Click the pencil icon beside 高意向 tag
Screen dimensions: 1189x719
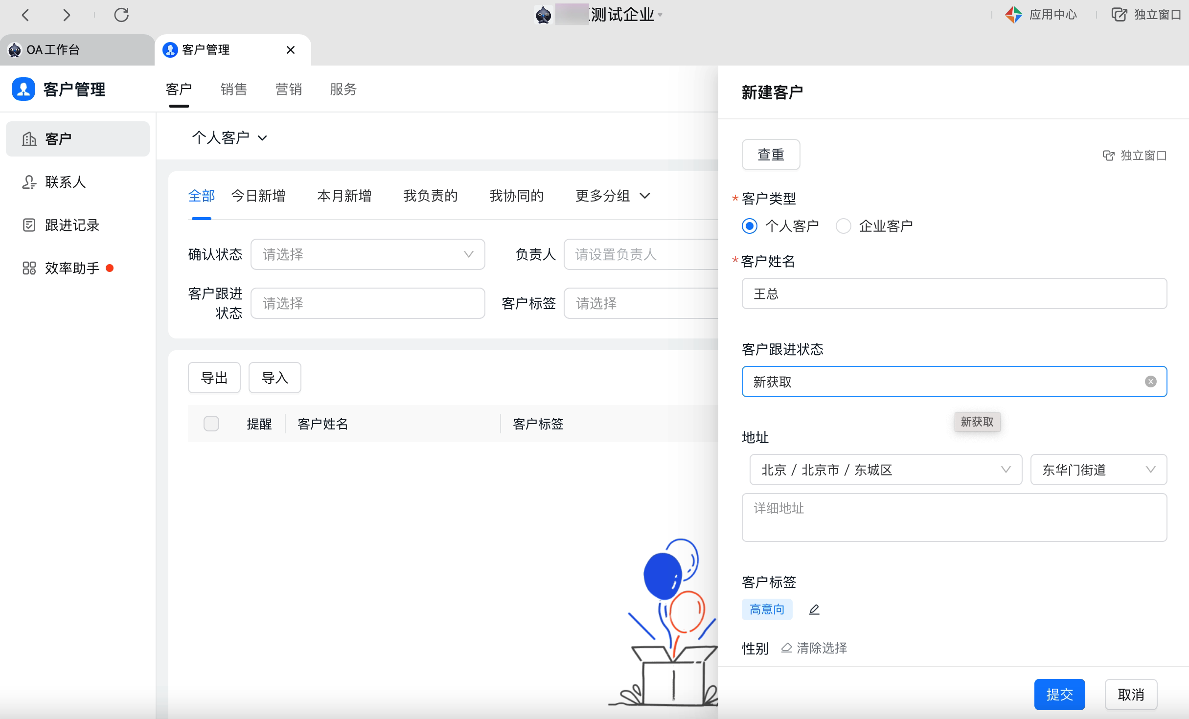tap(814, 609)
